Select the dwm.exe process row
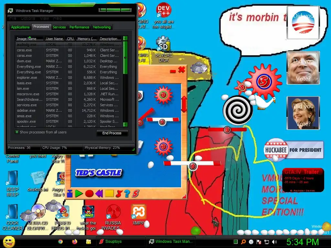 coord(69,61)
